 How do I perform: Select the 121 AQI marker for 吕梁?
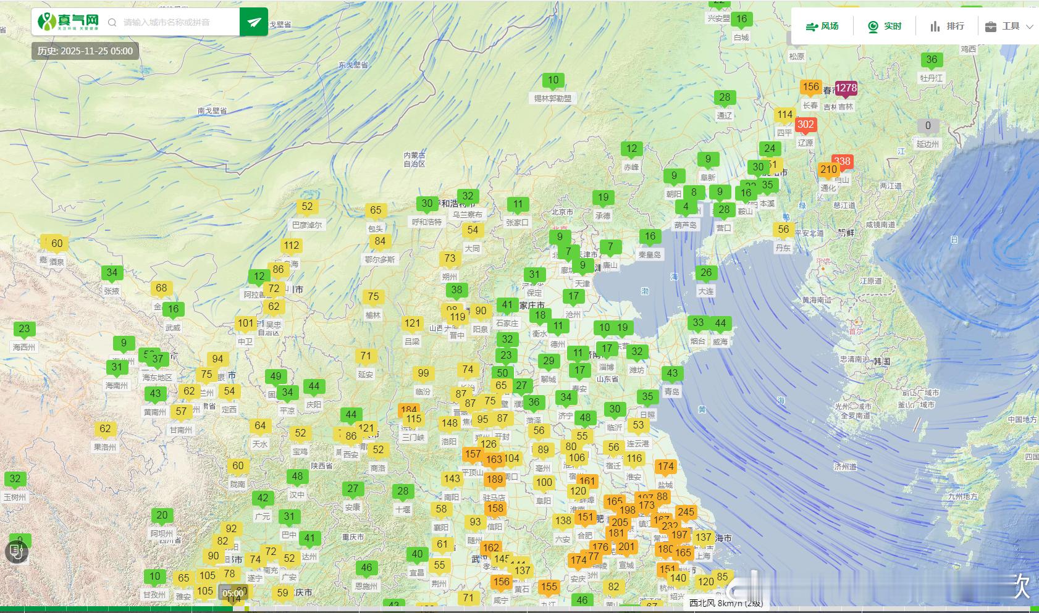[412, 323]
